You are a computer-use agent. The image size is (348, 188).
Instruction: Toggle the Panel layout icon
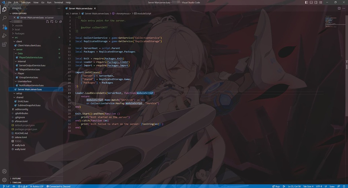tap(311, 2)
